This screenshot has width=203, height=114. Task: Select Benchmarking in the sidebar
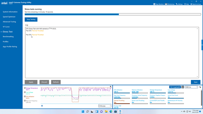tap(8, 37)
